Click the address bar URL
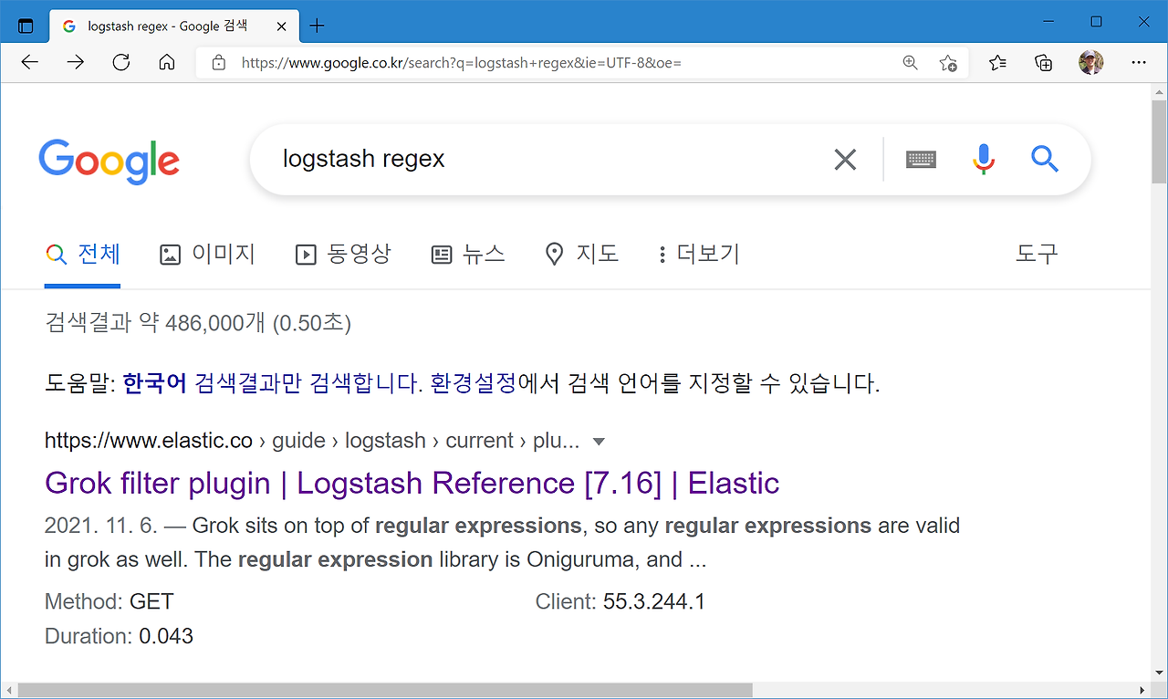Screen dimensions: 1168x699 pyautogui.click(x=462, y=63)
